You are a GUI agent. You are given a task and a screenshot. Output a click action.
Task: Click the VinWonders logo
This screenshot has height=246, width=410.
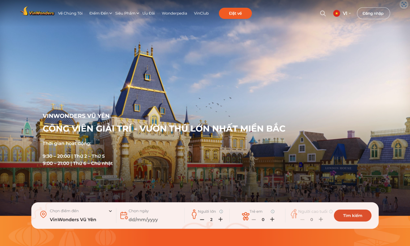[x=37, y=12]
